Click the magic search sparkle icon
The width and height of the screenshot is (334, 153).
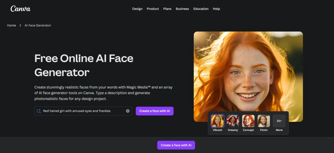[x=38, y=111]
